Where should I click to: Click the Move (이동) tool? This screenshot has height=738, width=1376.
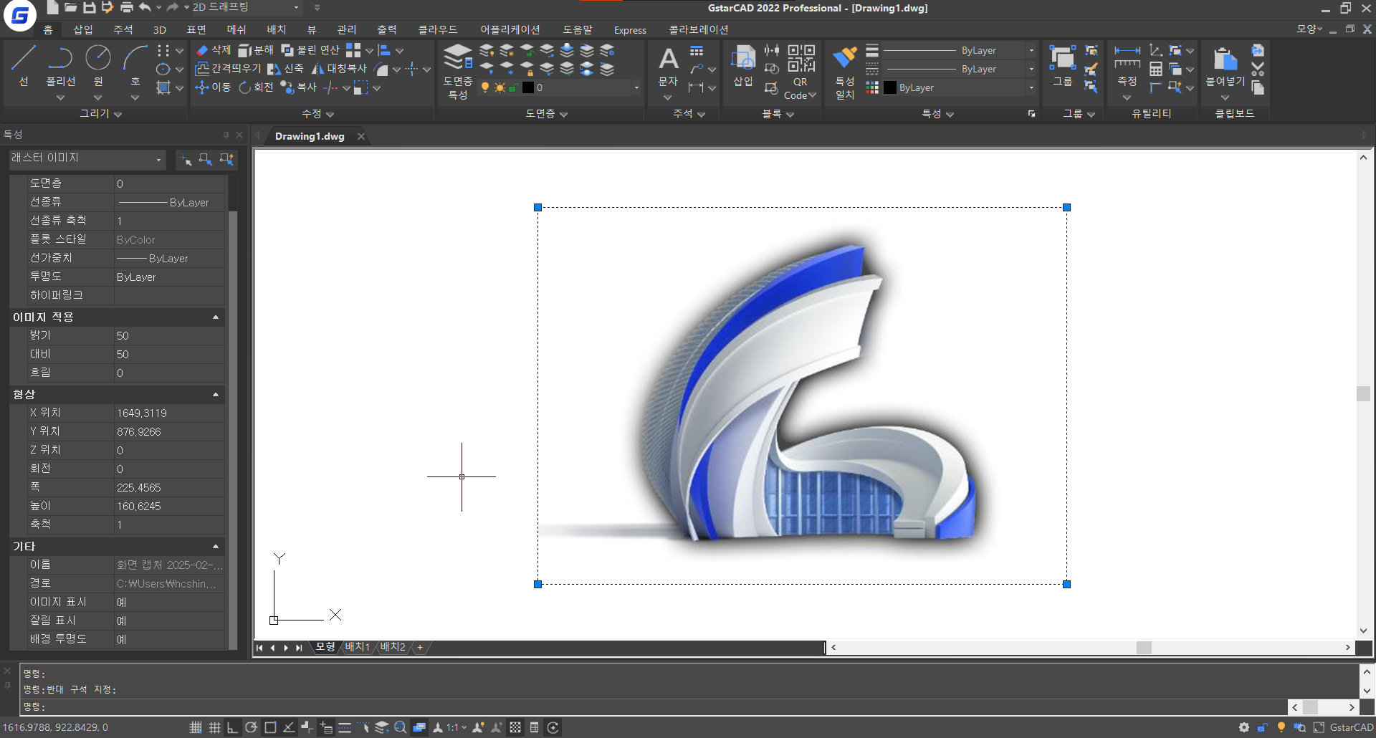pyautogui.click(x=213, y=87)
